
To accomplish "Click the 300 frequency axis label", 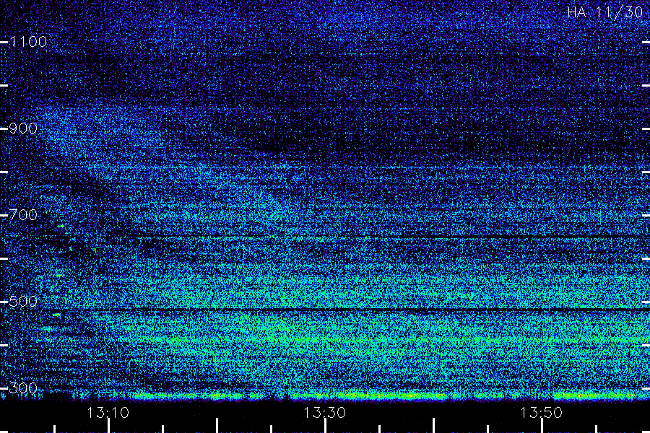I will pyautogui.click(x=23, y=388).
